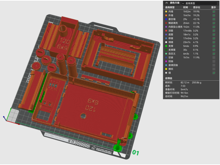Hide 稀疏填充 lines via its checkbox
Viewport: 220px width, 165px height.
tap(214, 23)
